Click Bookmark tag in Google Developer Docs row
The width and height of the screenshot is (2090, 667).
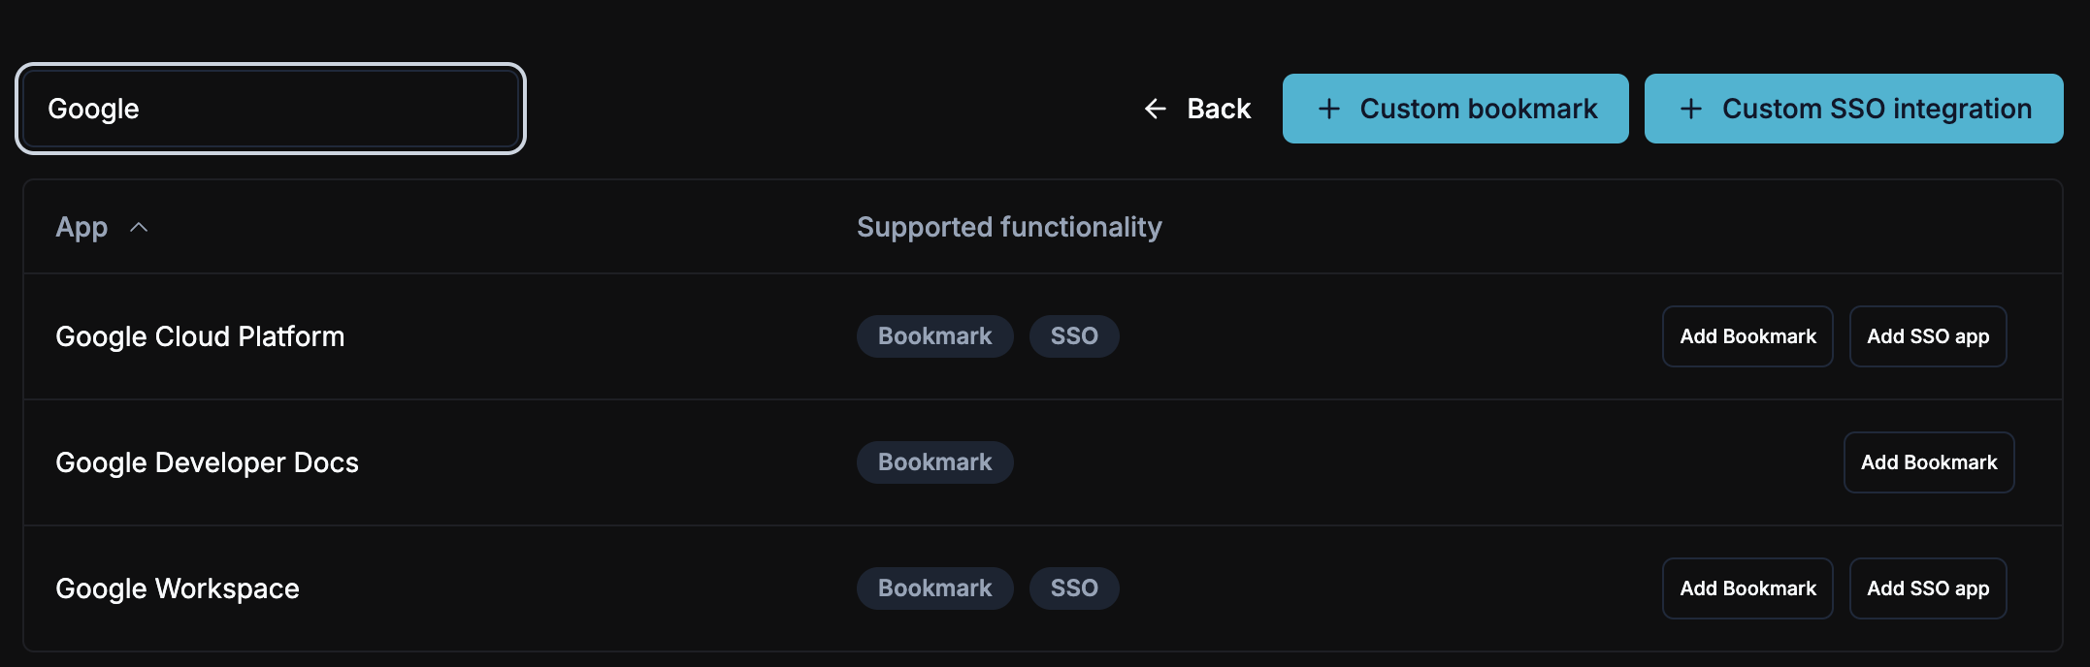click(x=934, y=462)
